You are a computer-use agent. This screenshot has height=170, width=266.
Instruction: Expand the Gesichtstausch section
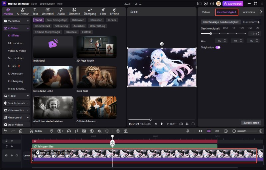(16, 103)
